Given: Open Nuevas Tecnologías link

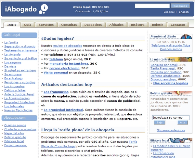Looking at the screenshot, I should tap(18, 110).
